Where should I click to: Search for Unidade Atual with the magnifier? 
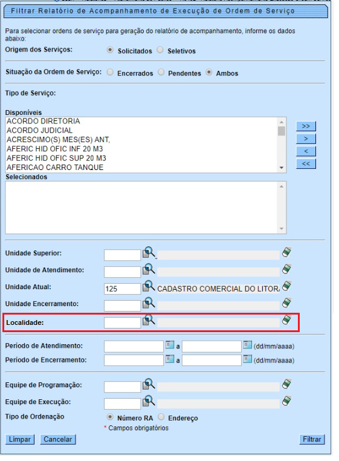coord(149,286)
